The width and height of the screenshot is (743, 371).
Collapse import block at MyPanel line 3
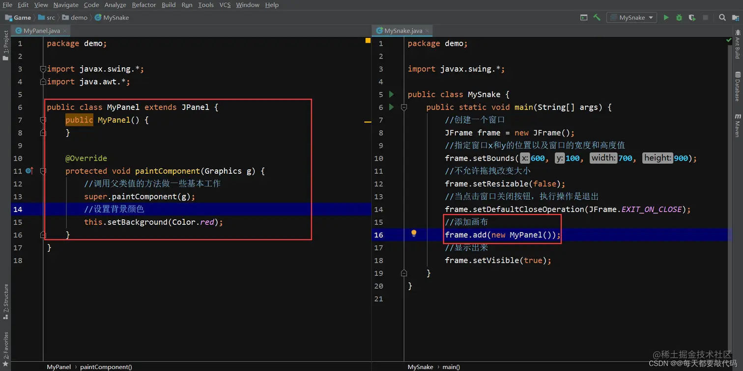tap(43, 69)
